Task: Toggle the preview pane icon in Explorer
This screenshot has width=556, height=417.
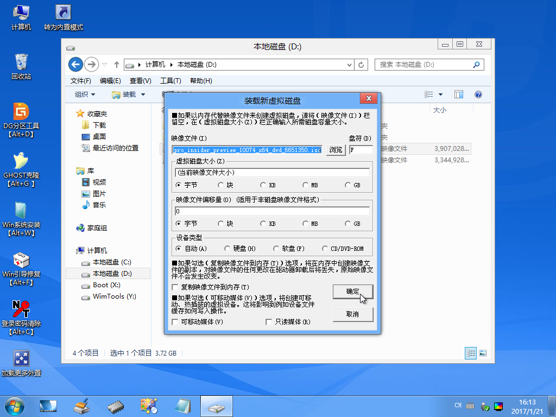Action: click(x=459, y=94)
